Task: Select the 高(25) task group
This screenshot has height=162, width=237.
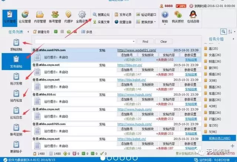Action: click(211, 48)
